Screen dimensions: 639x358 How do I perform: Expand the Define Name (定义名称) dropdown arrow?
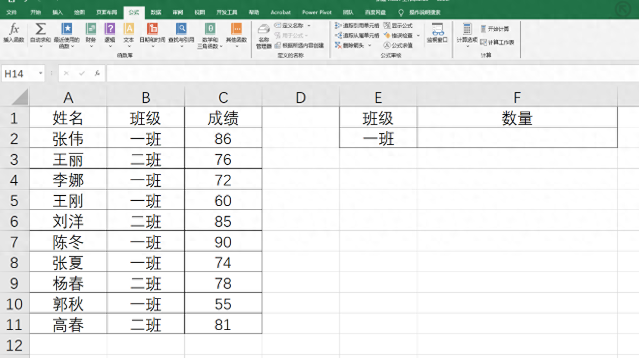click(309, 25)
